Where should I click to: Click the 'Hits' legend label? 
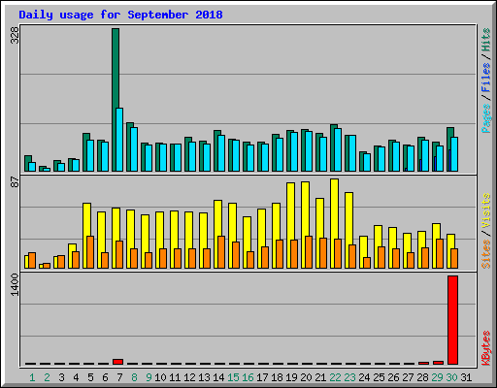(x=485, y=40)
